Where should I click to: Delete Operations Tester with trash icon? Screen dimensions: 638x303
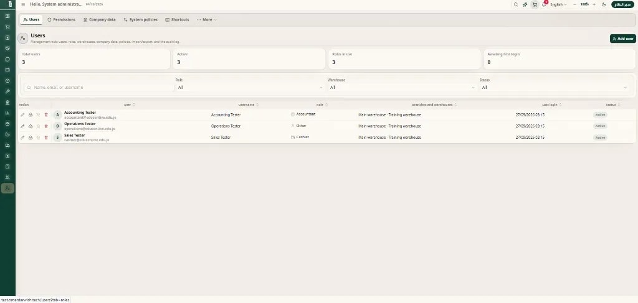[46, 126]
